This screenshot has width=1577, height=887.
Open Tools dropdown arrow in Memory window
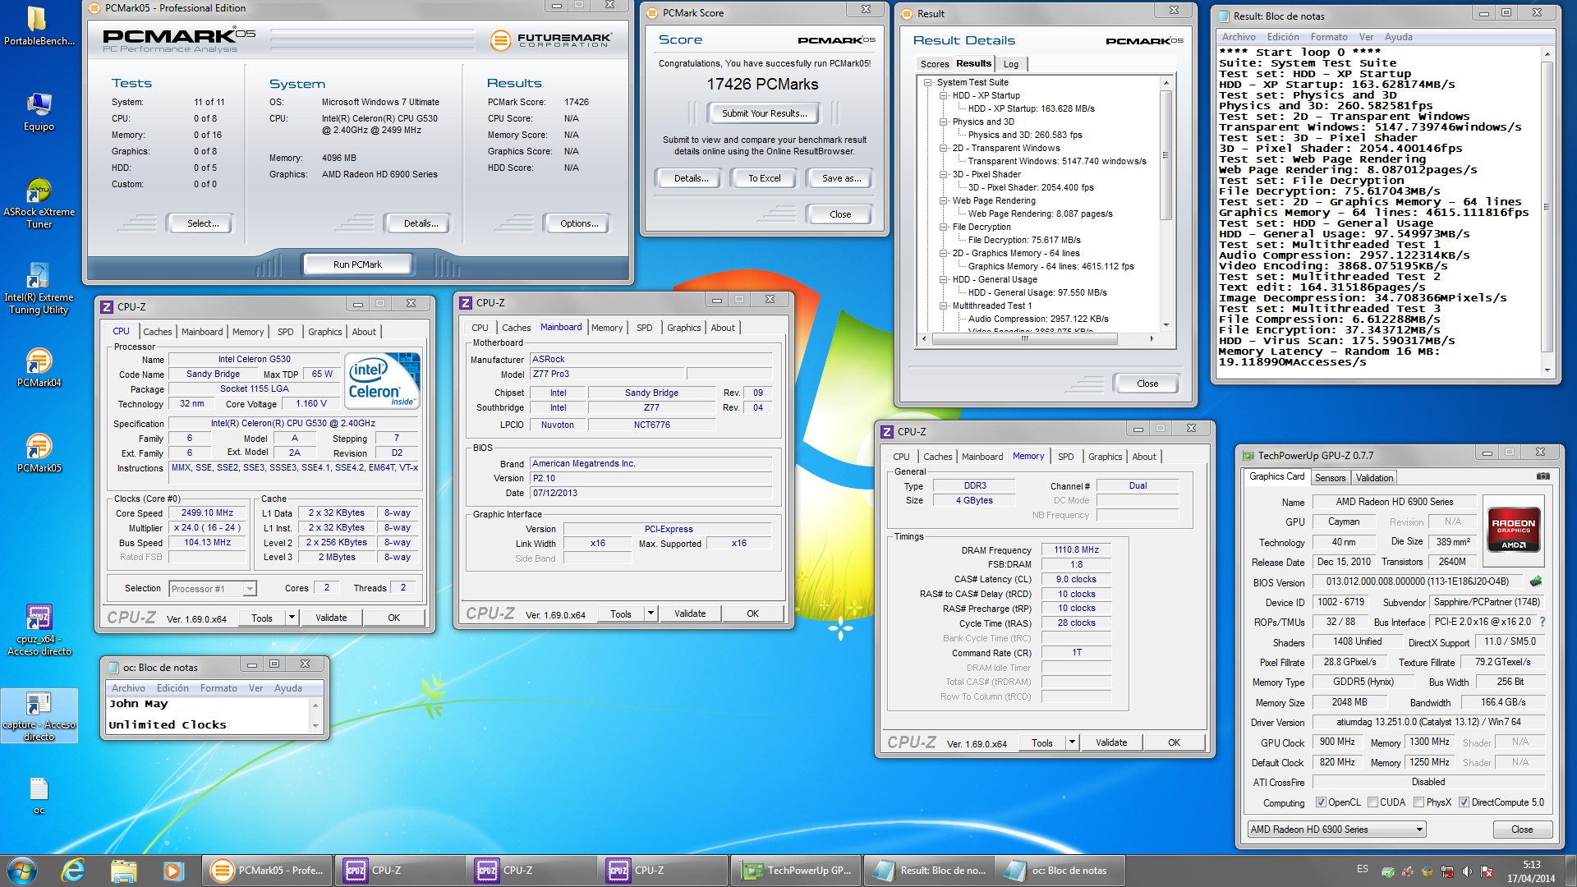click(1072, 742)
